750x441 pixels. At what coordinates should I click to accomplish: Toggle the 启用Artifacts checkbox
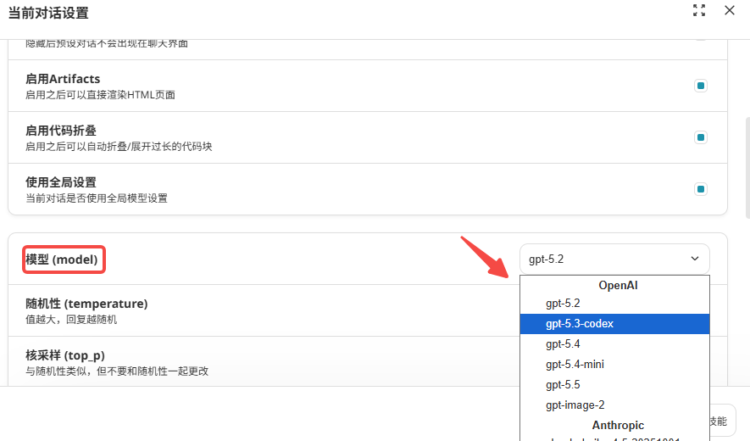[x=701, y=86]
